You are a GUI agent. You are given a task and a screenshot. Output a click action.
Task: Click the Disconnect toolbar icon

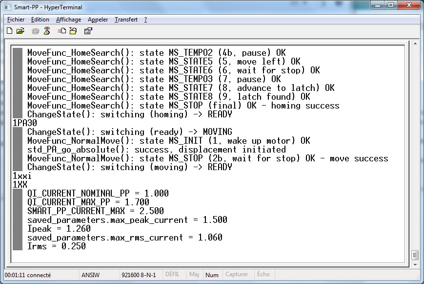click(x=47, y=31)
